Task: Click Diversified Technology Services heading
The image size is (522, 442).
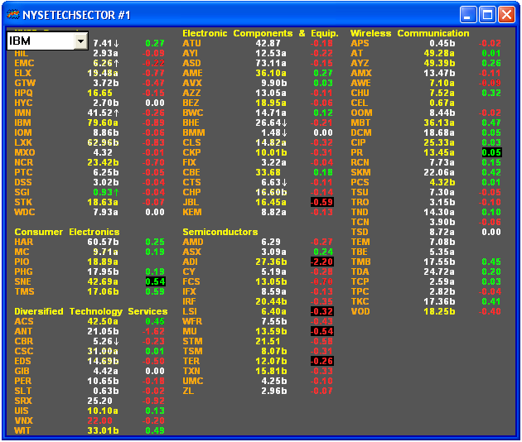Action: (x=91, y=311)
